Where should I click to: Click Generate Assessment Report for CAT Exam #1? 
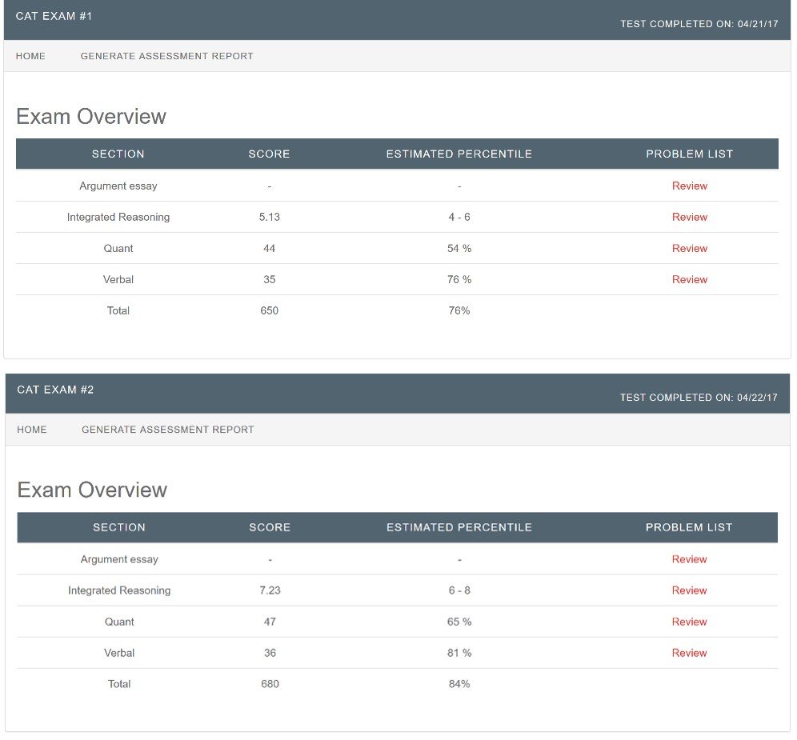166,56
